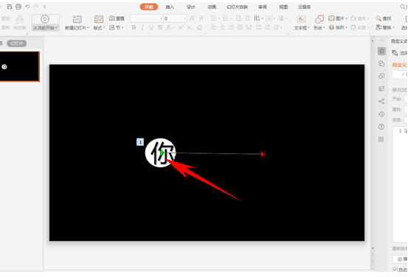Open the four-squares apps icon in the sidebar
Screen dimensions: 408x277
tap(381, 139)
